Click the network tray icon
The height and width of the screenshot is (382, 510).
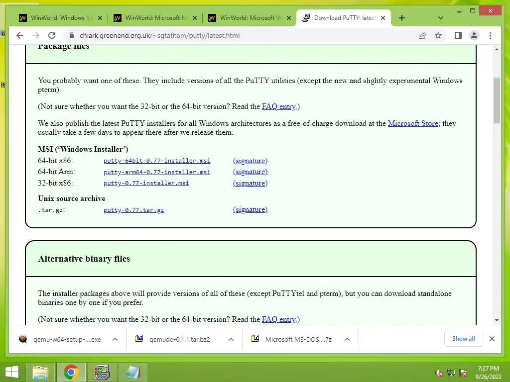click(x=451, y=373)
